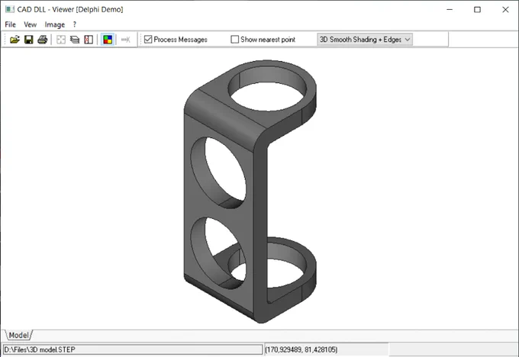Open the Layers icon in toolbar
The image size is (519, 357).
coord(75,40)
